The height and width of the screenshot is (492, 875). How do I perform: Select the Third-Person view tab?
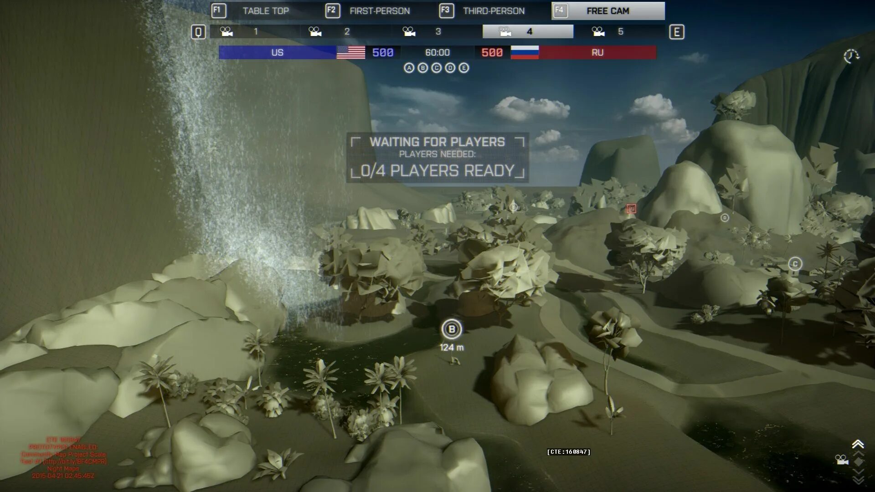[493, 11]
